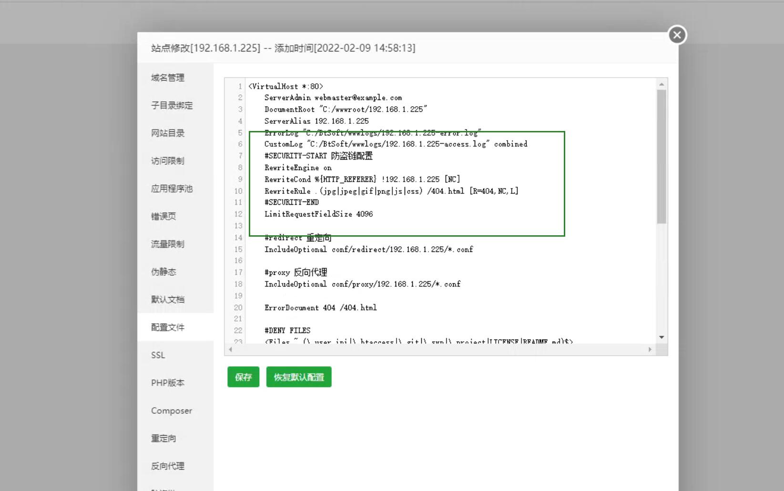Click the IncludeOptional conf/redirect line
This screenshot has width=784, height=491.
369,249
